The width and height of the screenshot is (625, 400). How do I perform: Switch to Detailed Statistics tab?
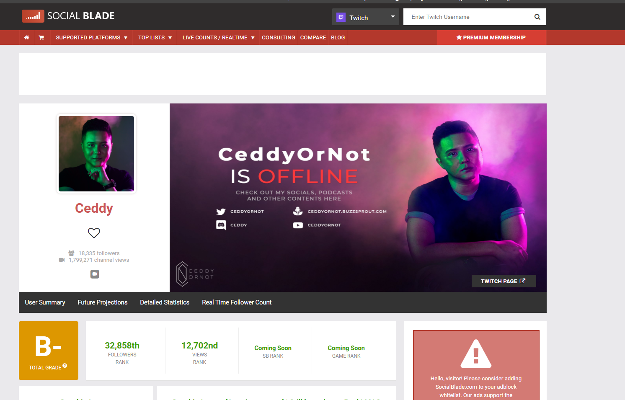165,302
